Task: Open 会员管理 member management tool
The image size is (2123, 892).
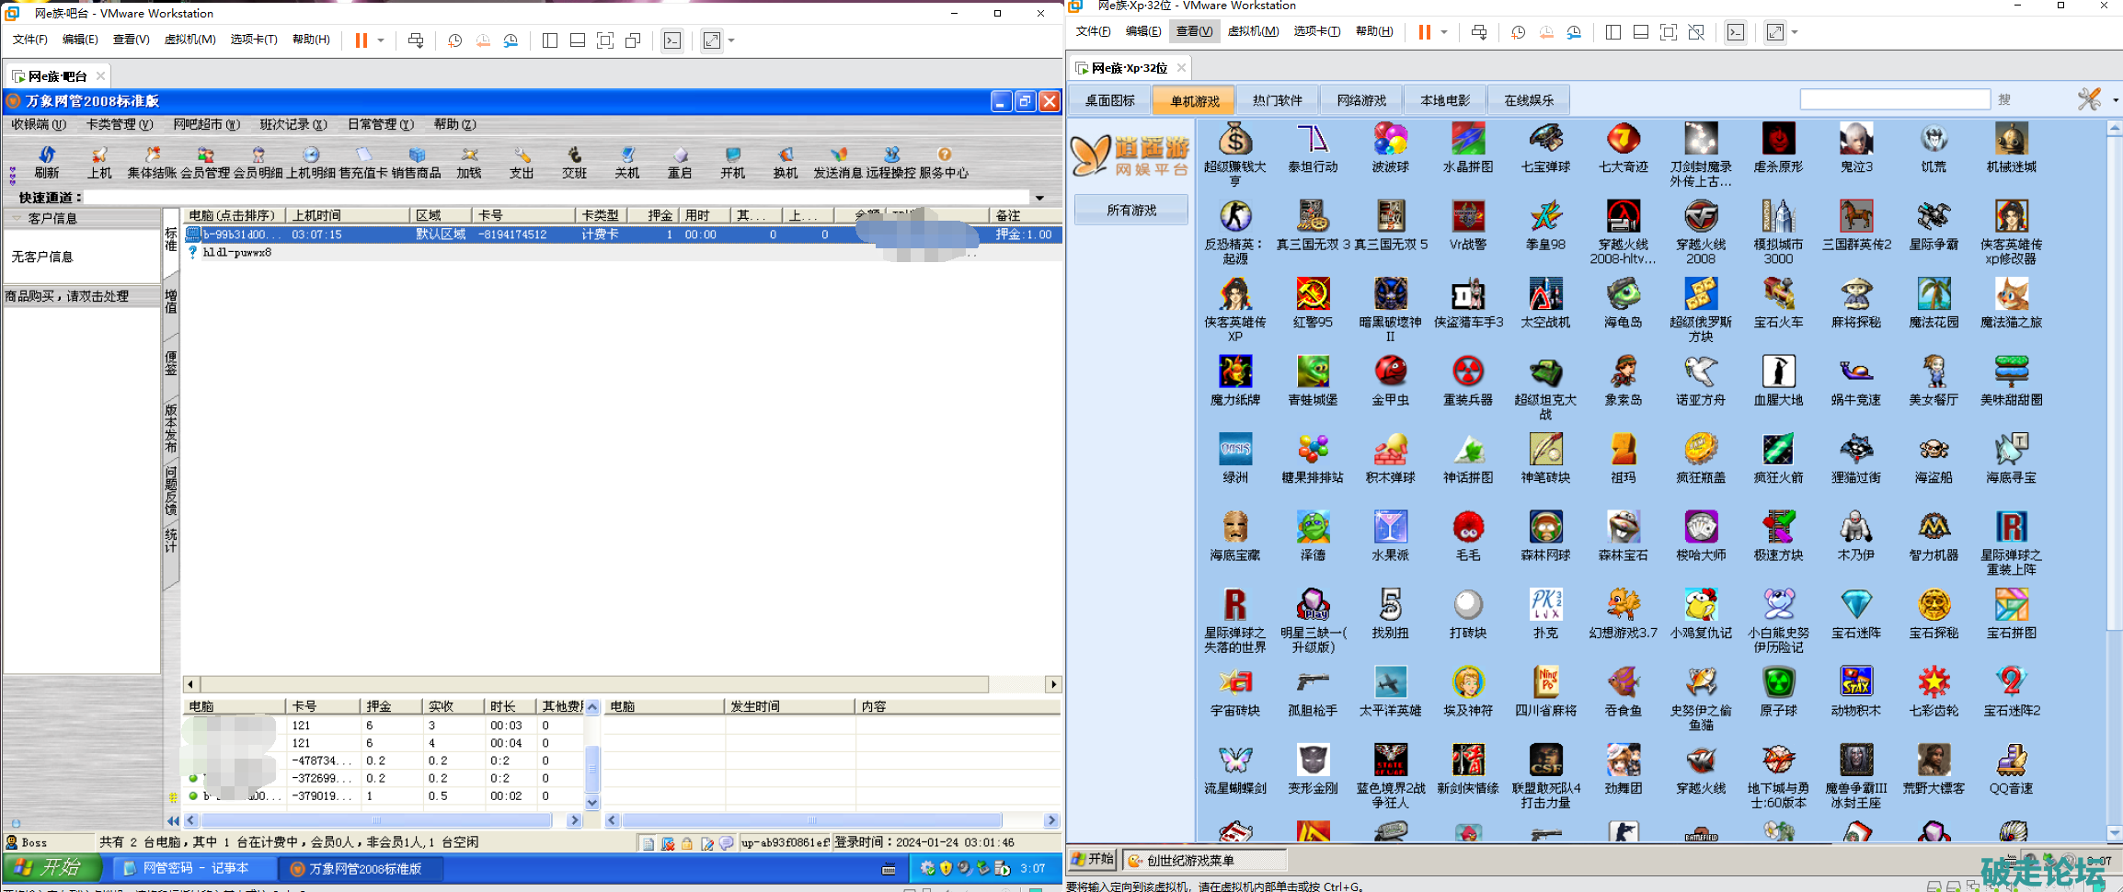Action: click(205, 162)
